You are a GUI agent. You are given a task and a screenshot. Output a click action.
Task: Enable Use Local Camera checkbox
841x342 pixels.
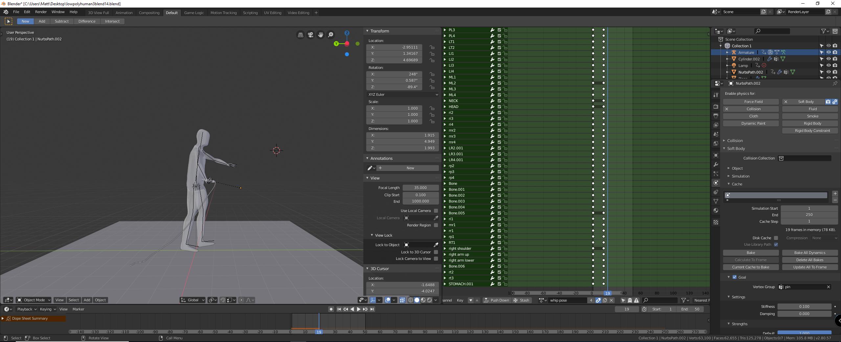coord(436,211)
